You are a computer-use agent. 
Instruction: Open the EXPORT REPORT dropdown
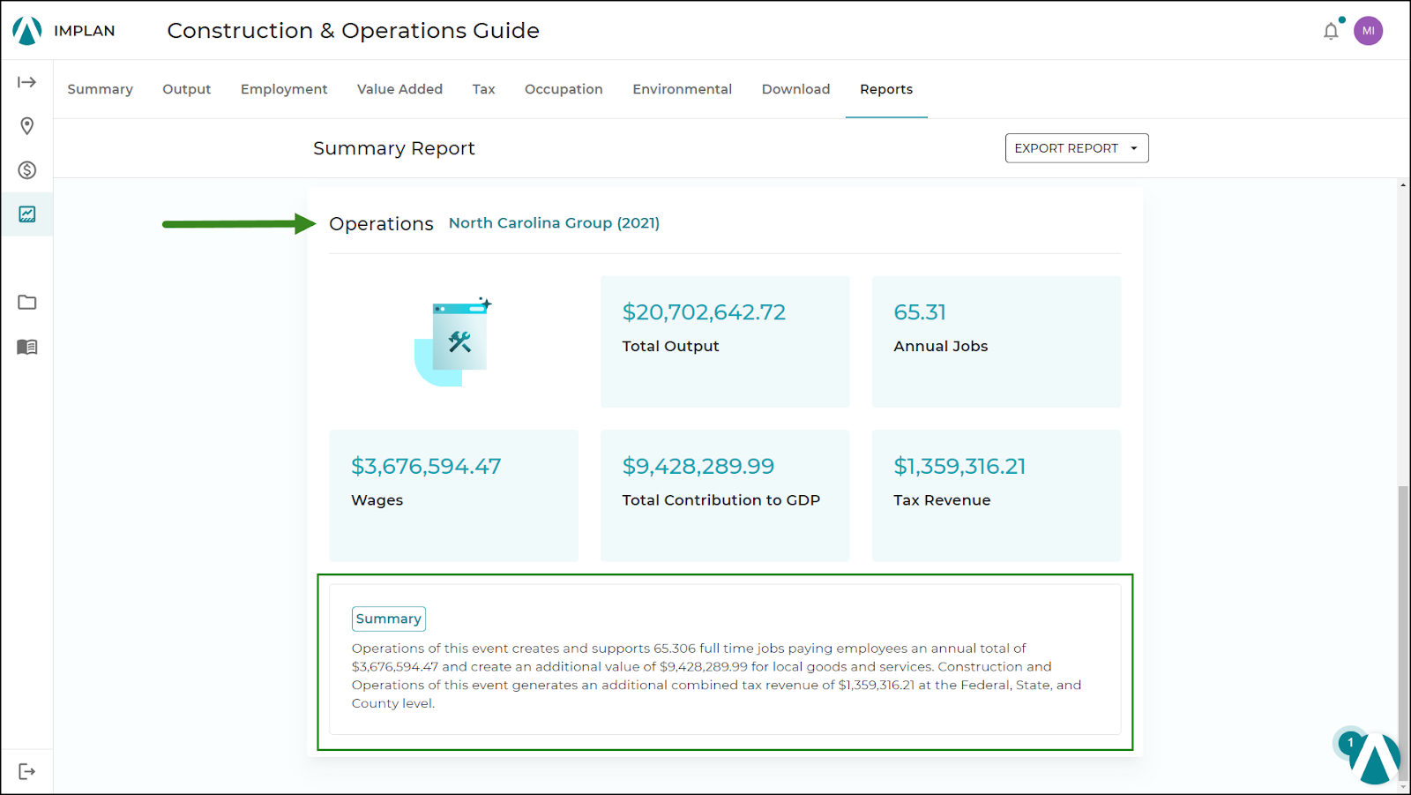point(1067,147)
